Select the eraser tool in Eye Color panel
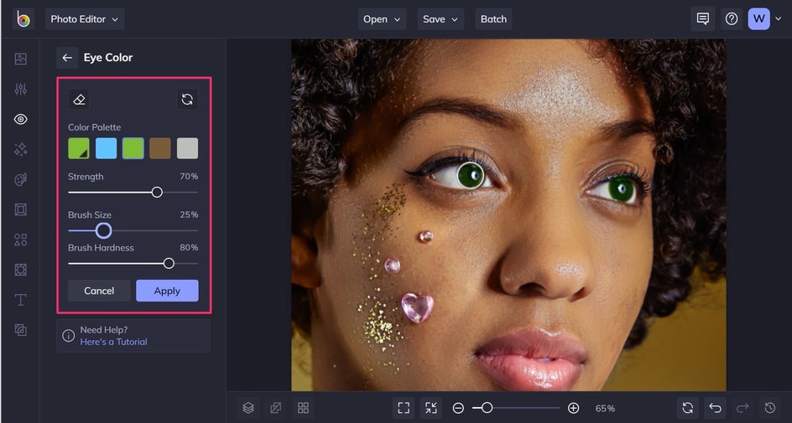 (x=79, y=100)
